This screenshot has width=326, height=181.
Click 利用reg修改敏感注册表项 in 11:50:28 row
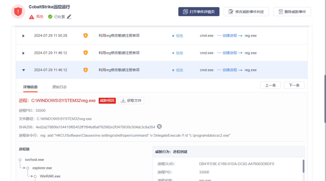tap(119, 36)
